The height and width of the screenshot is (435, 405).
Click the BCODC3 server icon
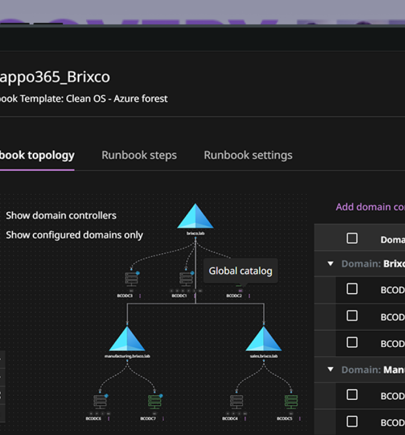131,280
